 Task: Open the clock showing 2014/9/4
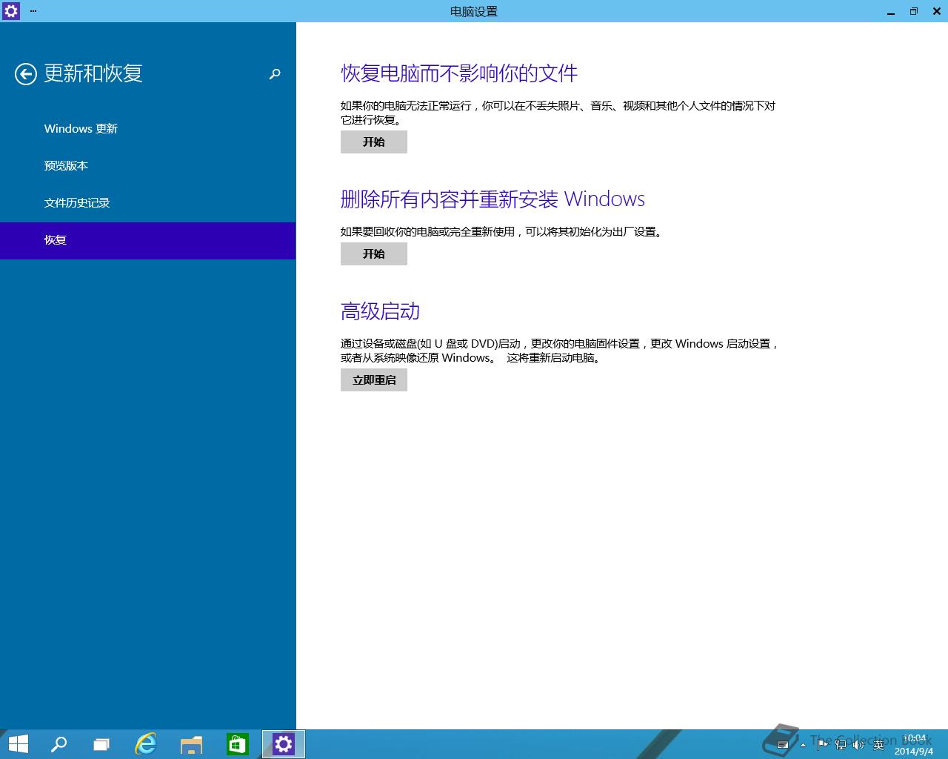pos(914,745)
